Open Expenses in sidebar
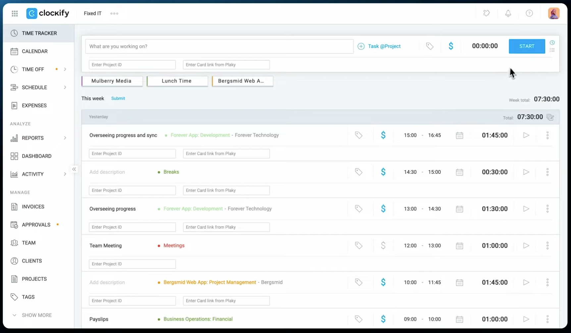Image resolution: width=571 pixels, height=333 pixels. 38,105
